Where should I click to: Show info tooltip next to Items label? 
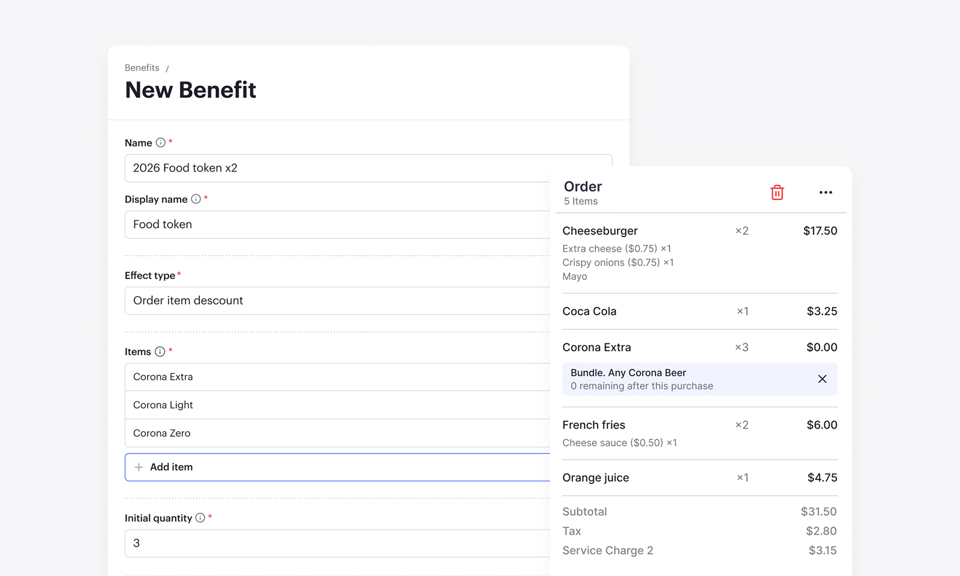pos(160,352)
